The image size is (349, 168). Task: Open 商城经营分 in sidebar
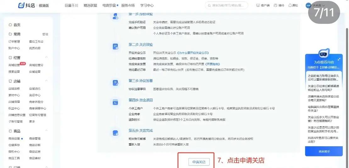click(x=36, y=65)
